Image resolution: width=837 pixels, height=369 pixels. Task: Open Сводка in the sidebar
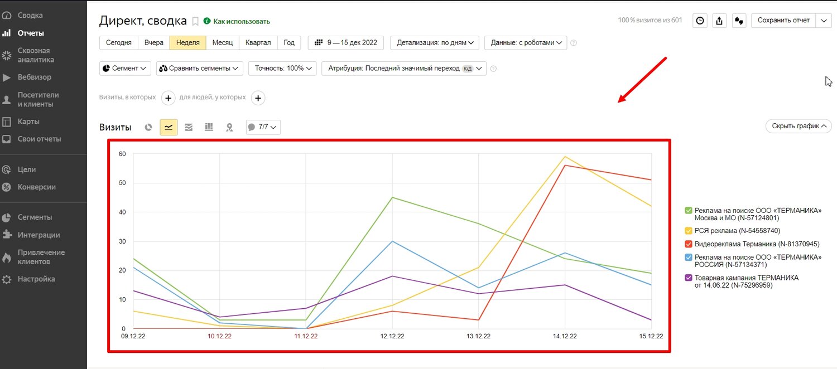click(x=30, y=15)
